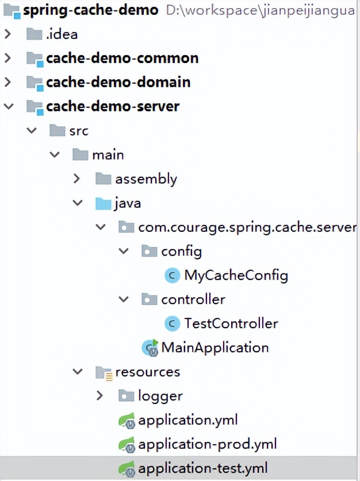Viewport: 360px width, 481px height.
Task: Click the application.yml Spring config icon
Action: (127, 420)
